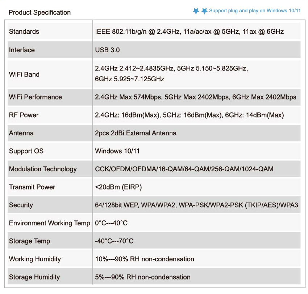Click the 6GHz 5.925~7.125GHz band text
308x294 pixels.
click(x=129, y=79)
